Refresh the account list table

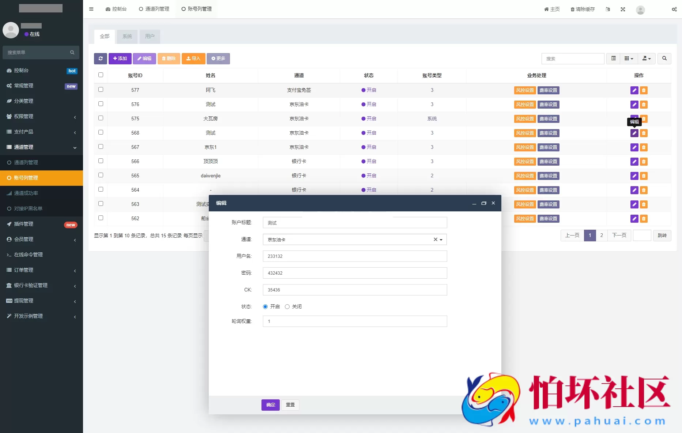(x=101, y=59)
